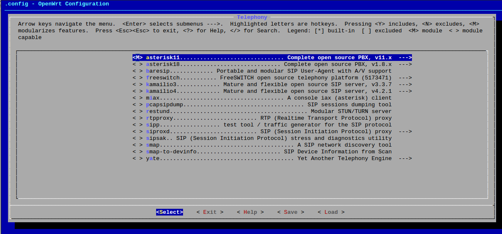This screenshot has width=502, height=234.
Task: Select the freeswitch menu entry name
Action: pos(163,78)
